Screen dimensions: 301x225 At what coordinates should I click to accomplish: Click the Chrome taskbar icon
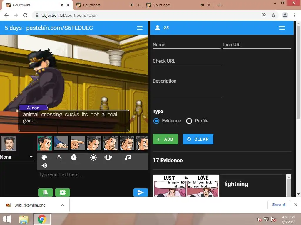(x=42, y=219)
